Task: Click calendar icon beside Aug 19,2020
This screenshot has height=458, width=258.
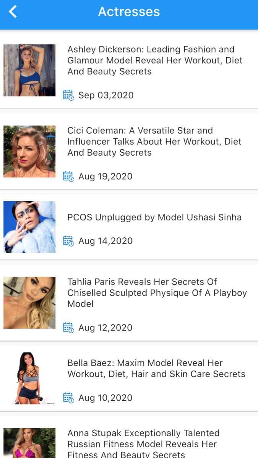Action: 68,176
